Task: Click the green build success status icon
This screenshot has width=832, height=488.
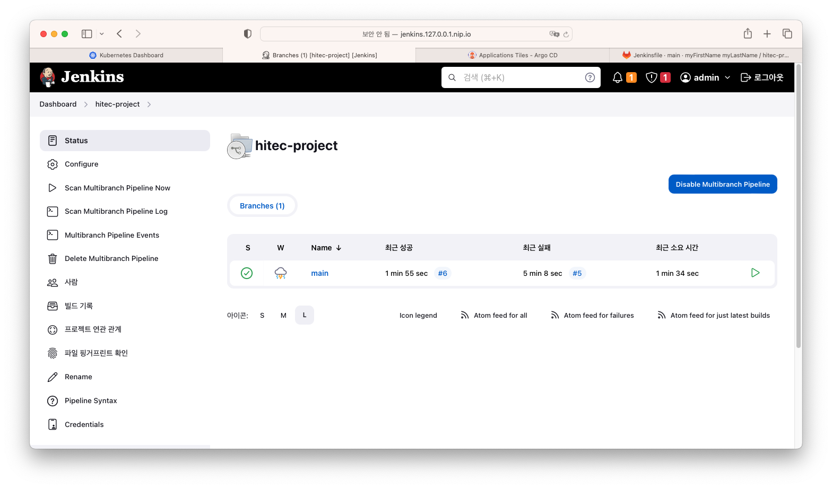Action: coord(247,273)
